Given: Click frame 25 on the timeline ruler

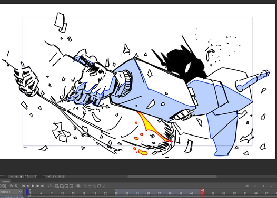Looking at the screenshot, I should [x=116, y=193].
